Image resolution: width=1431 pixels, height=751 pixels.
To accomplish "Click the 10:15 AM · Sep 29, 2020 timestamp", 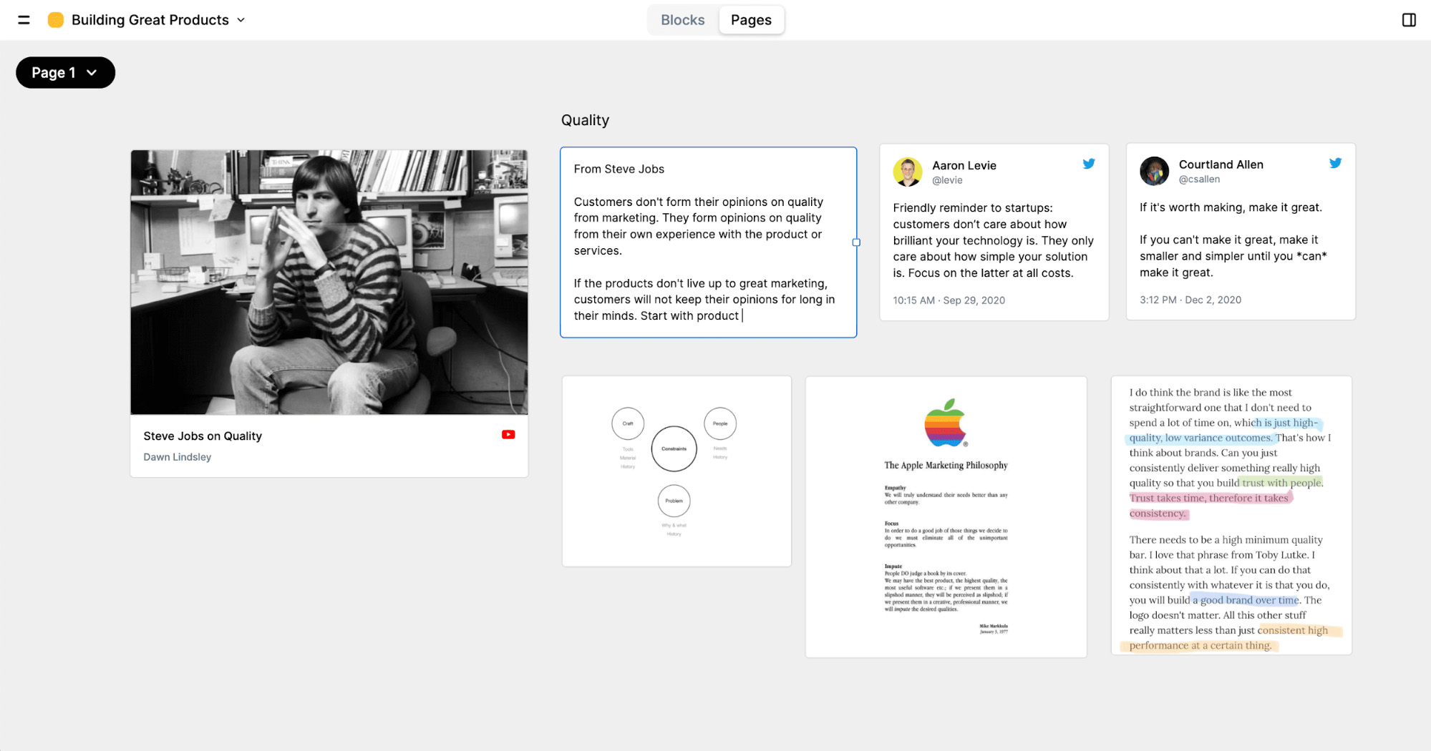I will point(949,300).
